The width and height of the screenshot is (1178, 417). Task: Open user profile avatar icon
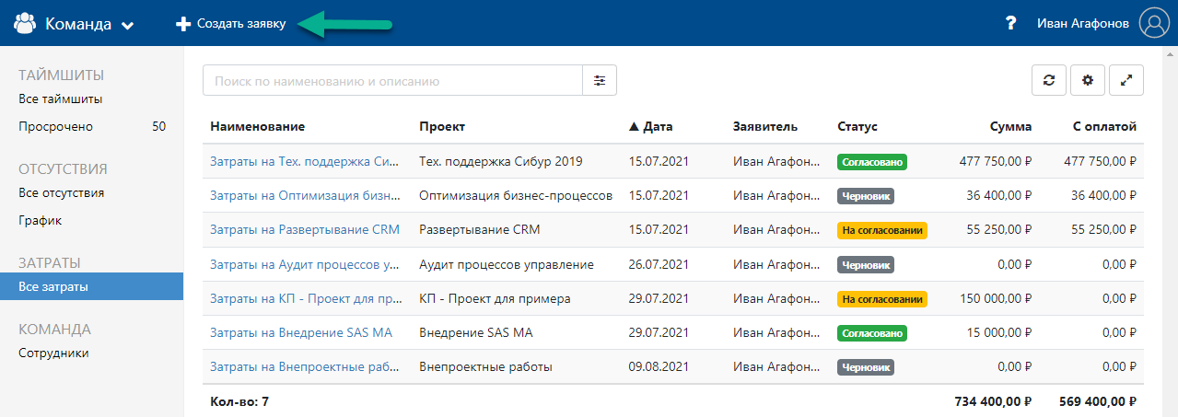[1153, 24]
